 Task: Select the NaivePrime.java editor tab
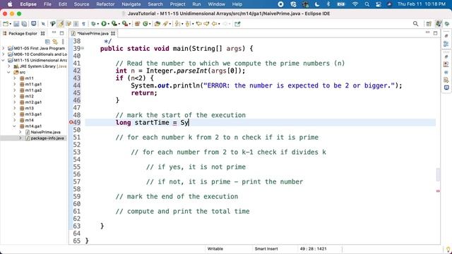(93, 33)
